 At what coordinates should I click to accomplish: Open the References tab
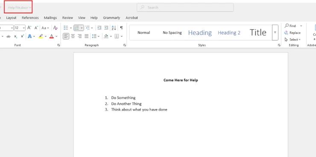click(30, 18)
